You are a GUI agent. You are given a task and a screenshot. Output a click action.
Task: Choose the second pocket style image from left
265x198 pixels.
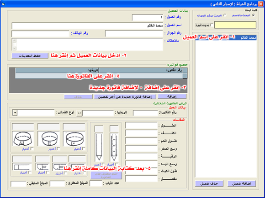coord(42,167)
